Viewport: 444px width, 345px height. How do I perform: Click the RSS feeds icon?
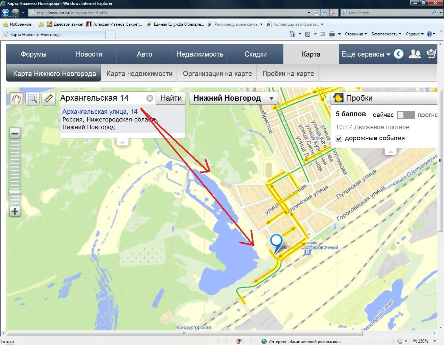point(308,34)
